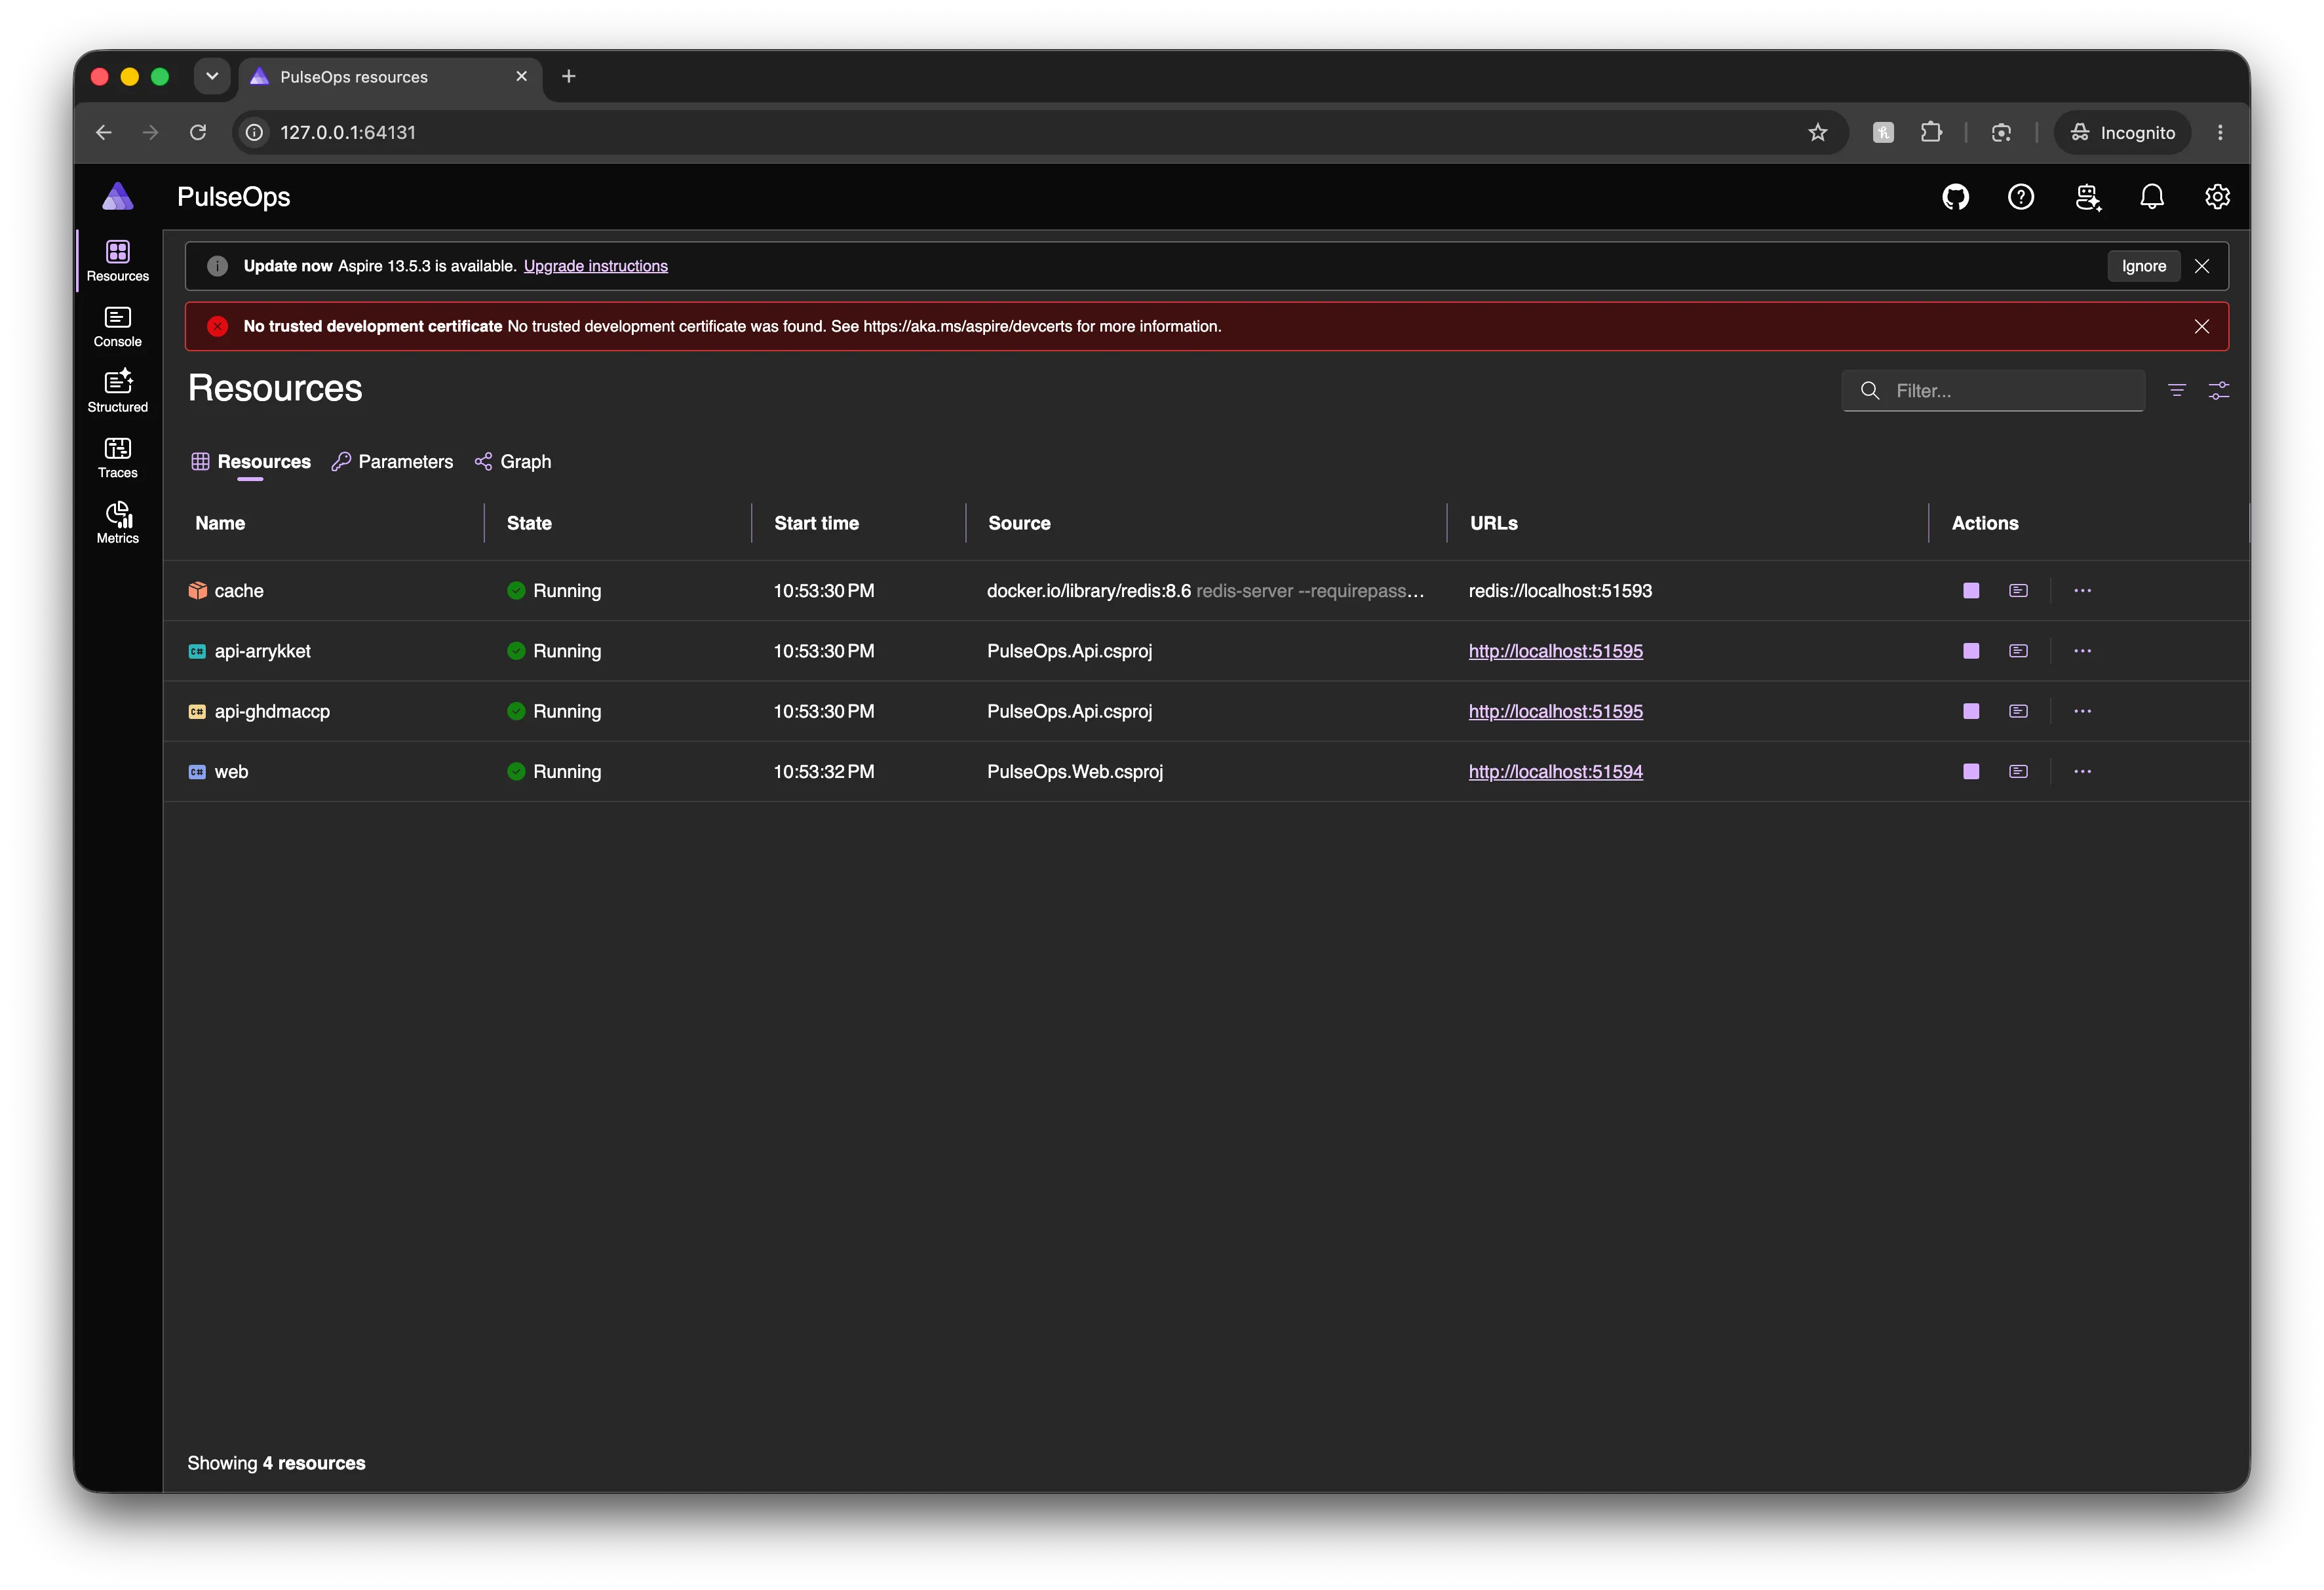Open the tab search dropdown arrow
The image size is (2324, 1590).
212,76
